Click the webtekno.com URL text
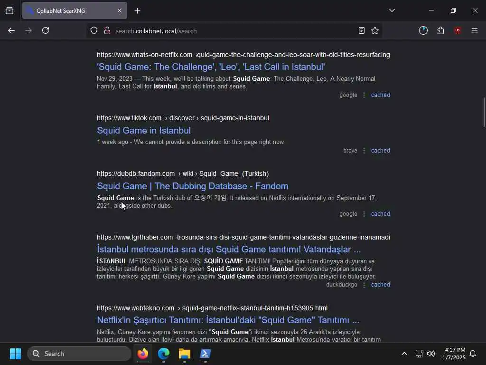 212,308
